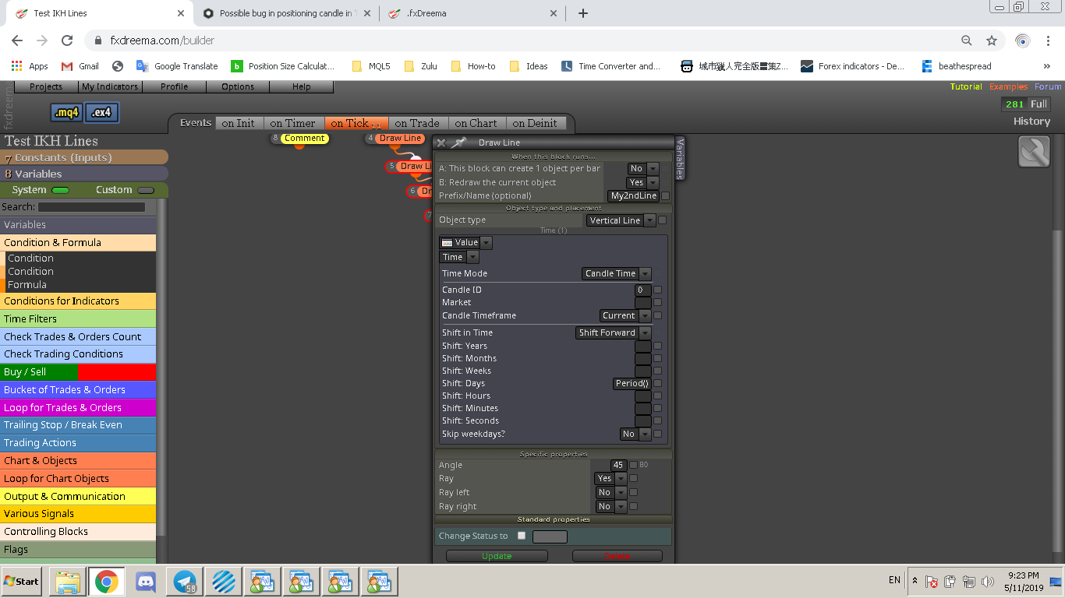This screenshot has height=598, width=1065.
Task: Reload the fxdreema page
Action: pos(67,40)
